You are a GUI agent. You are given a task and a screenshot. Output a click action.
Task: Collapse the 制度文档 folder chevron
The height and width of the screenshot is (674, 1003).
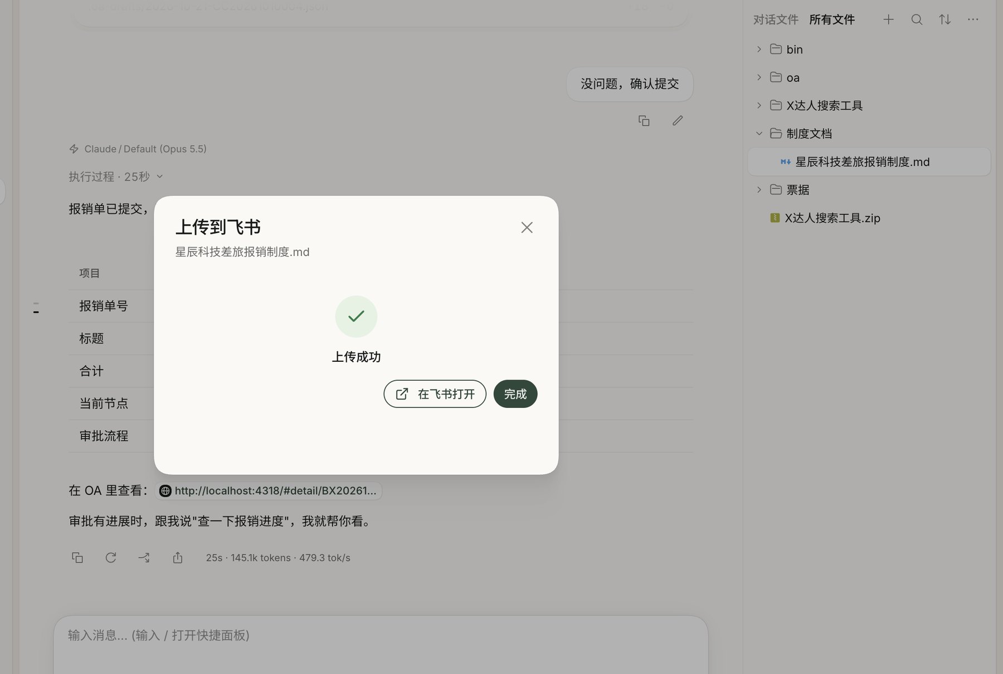pos(759,134)
